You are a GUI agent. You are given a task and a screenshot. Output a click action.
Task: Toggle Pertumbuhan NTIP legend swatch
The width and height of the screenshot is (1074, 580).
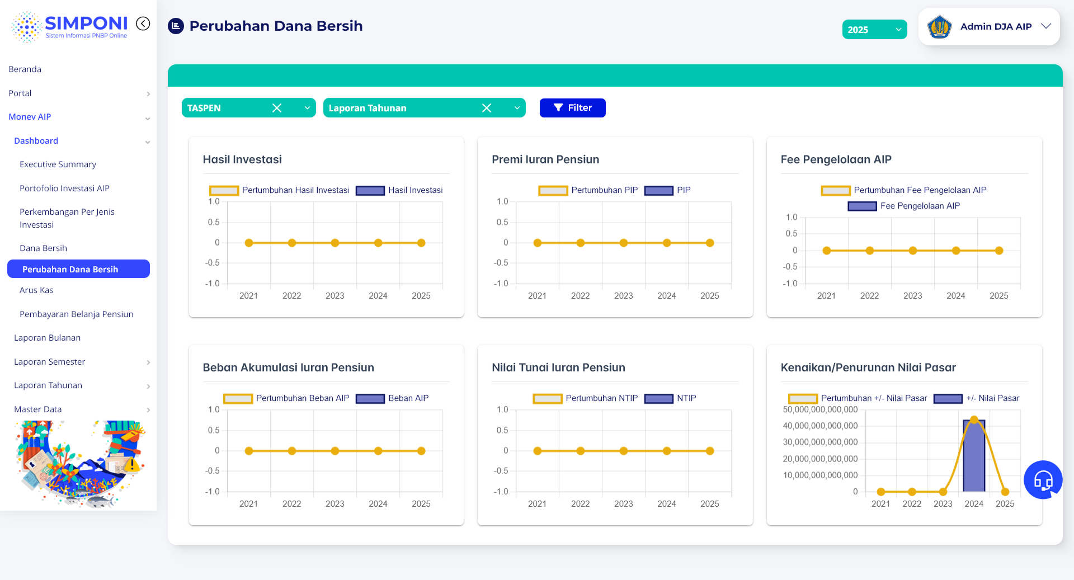548,399
